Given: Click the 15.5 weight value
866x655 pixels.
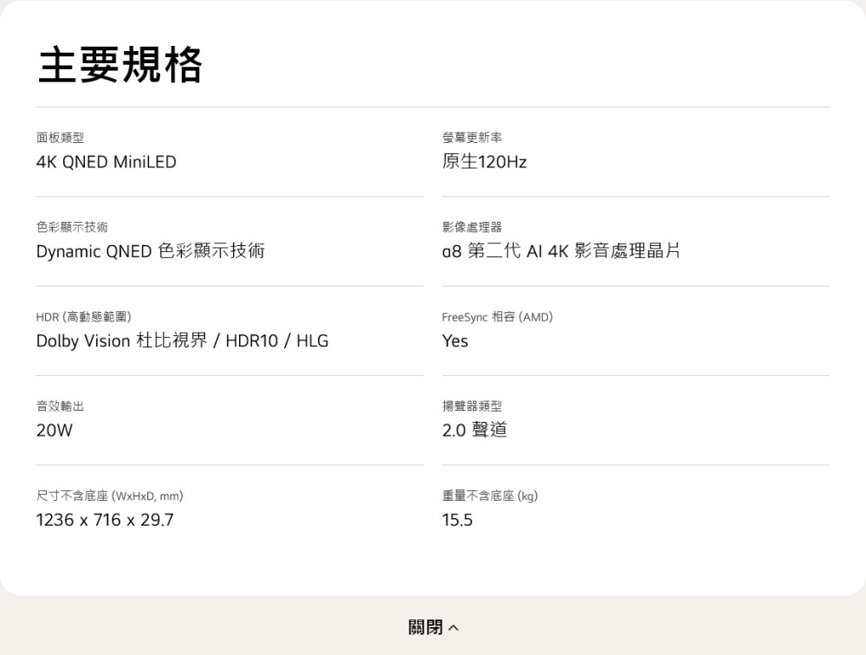Looking at the screenshot, I should click(x=457, y=521).
